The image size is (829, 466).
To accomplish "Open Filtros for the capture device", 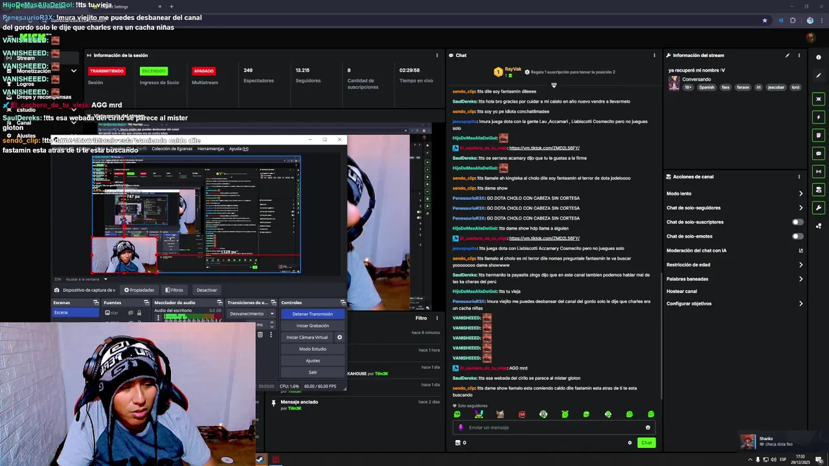I will (x=174, y=290).
